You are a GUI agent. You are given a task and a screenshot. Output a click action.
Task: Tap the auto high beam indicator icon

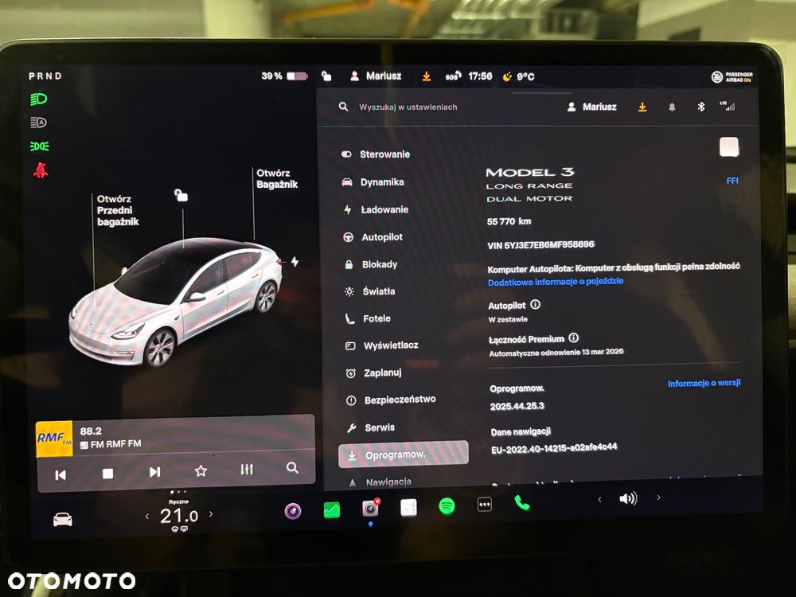pyautogui.click(x=38, y=123)
